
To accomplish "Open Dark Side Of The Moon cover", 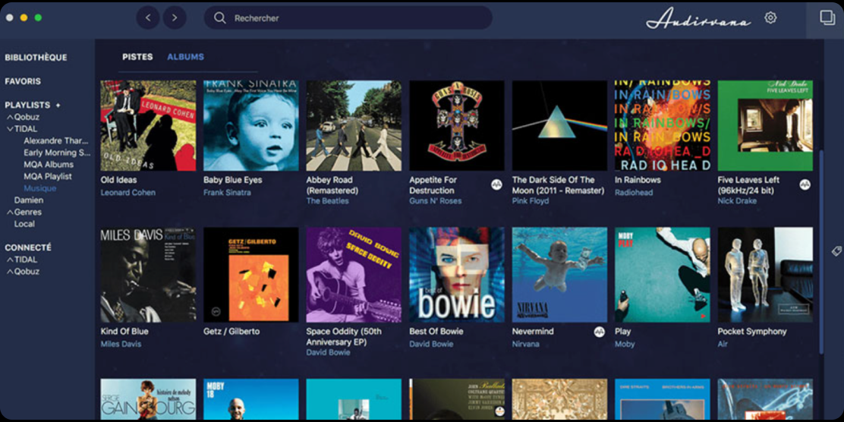I will (559, 125).
